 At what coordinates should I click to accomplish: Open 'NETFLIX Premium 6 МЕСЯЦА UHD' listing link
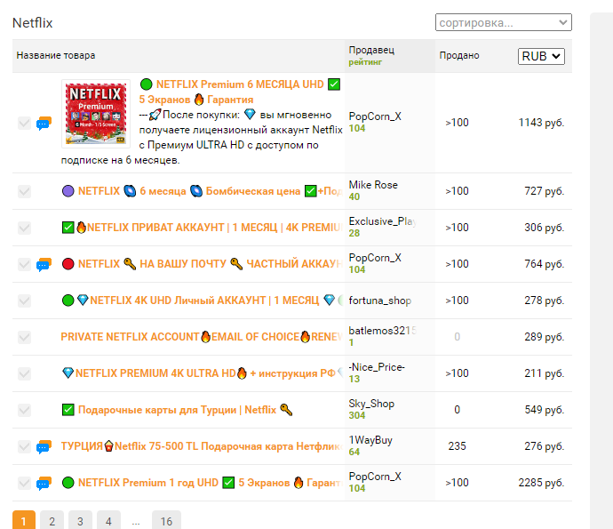tap(240, 92)
